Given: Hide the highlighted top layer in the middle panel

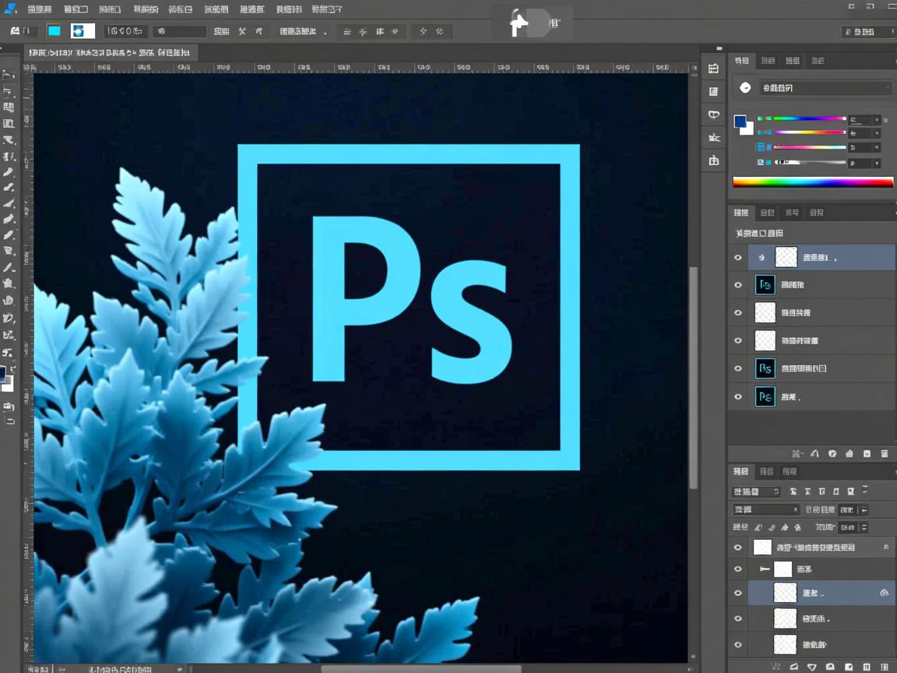Looking at the screenshot, I should 738,257.
